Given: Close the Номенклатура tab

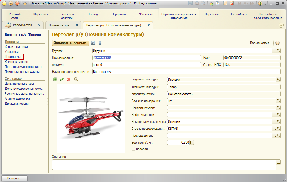Looking at the screenshot, I should (x=77, y=25).
